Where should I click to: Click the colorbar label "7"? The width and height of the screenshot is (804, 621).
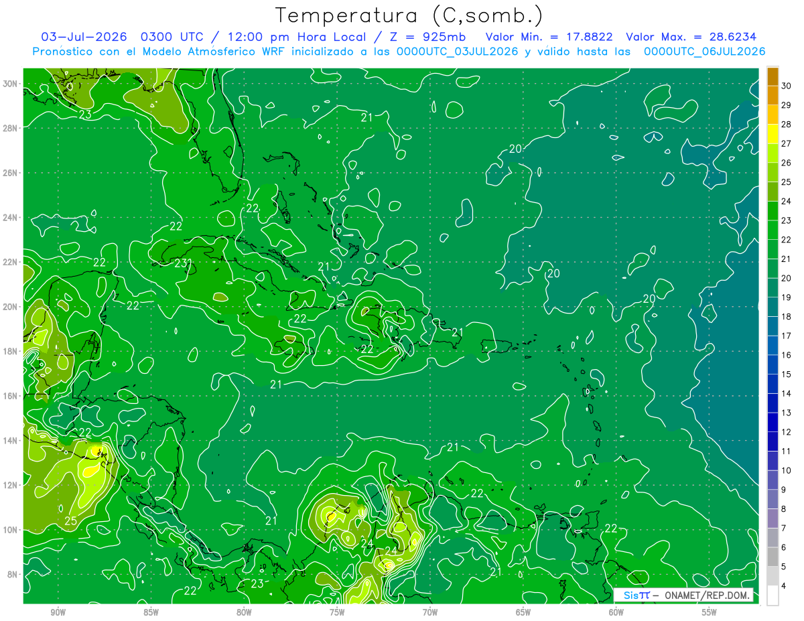pyautogui.click(x=784, y=529)
